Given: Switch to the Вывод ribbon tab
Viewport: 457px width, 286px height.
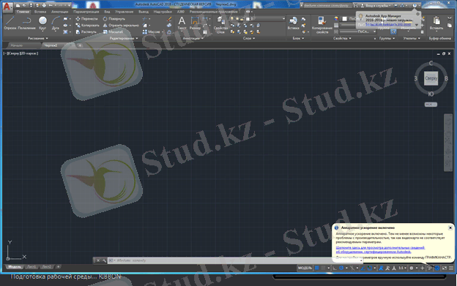Looking at the screenshot, I should [144, 12].
